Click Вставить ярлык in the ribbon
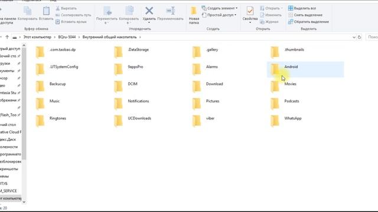The image size is (378, 212). [x=71, y=22]
